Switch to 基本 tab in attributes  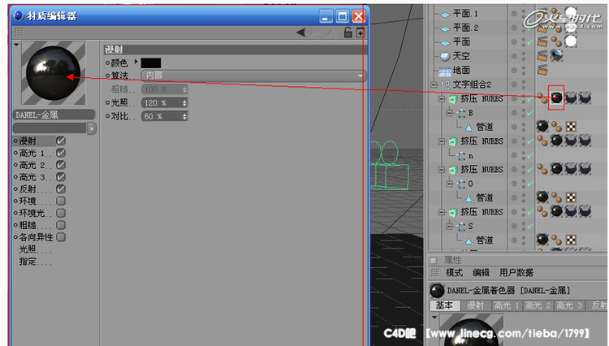(x=445, y=305)
